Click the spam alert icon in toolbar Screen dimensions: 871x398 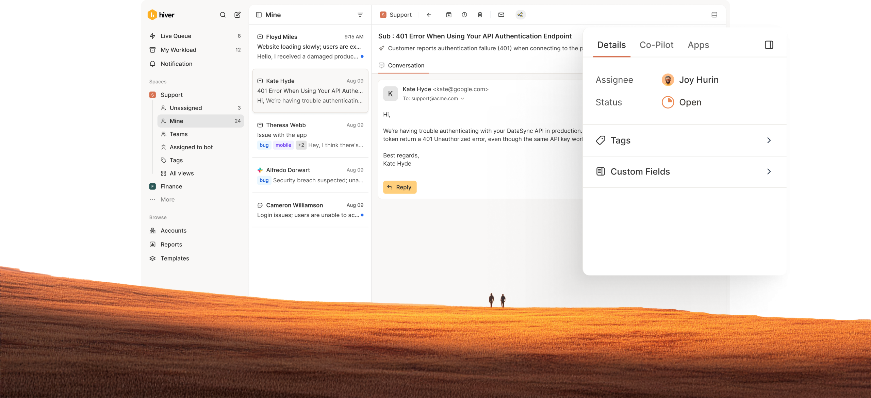coord(464,15)
